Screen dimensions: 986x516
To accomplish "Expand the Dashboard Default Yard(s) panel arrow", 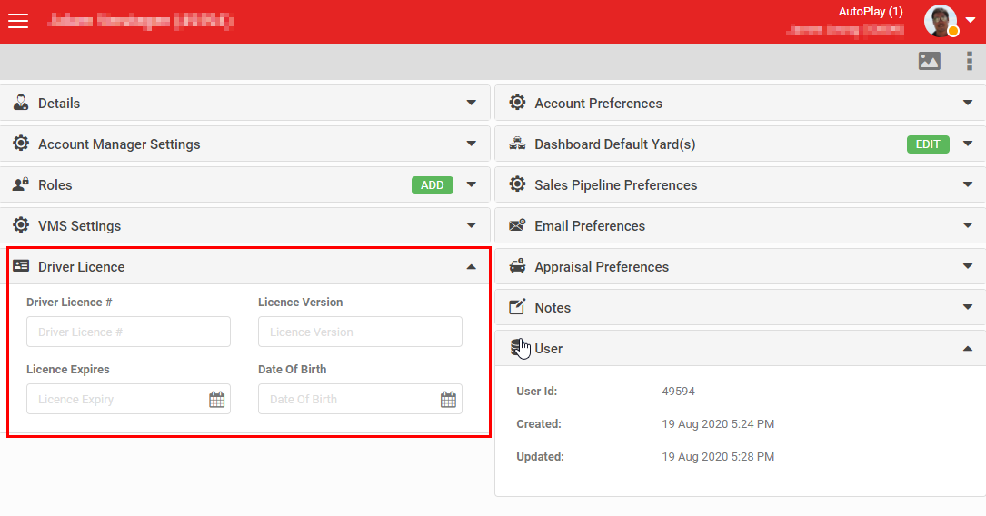I will click(968, 144).
